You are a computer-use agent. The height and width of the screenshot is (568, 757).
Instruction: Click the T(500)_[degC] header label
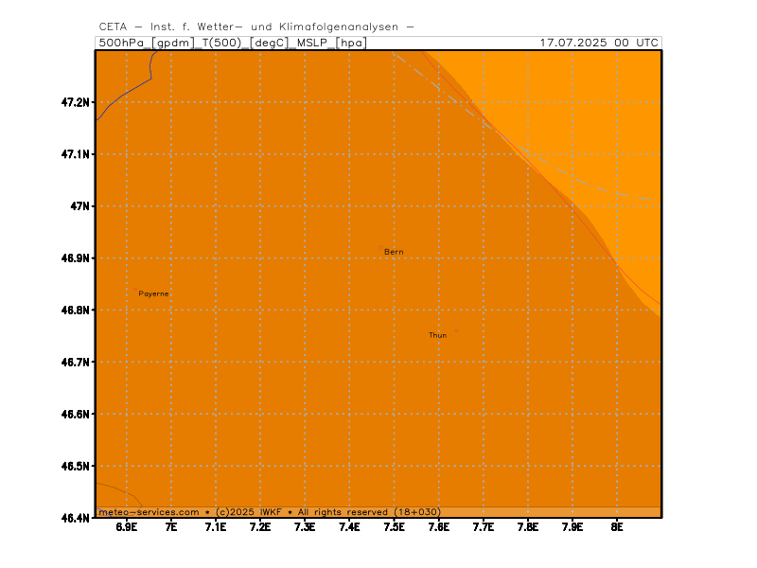(x=246, y=43)
